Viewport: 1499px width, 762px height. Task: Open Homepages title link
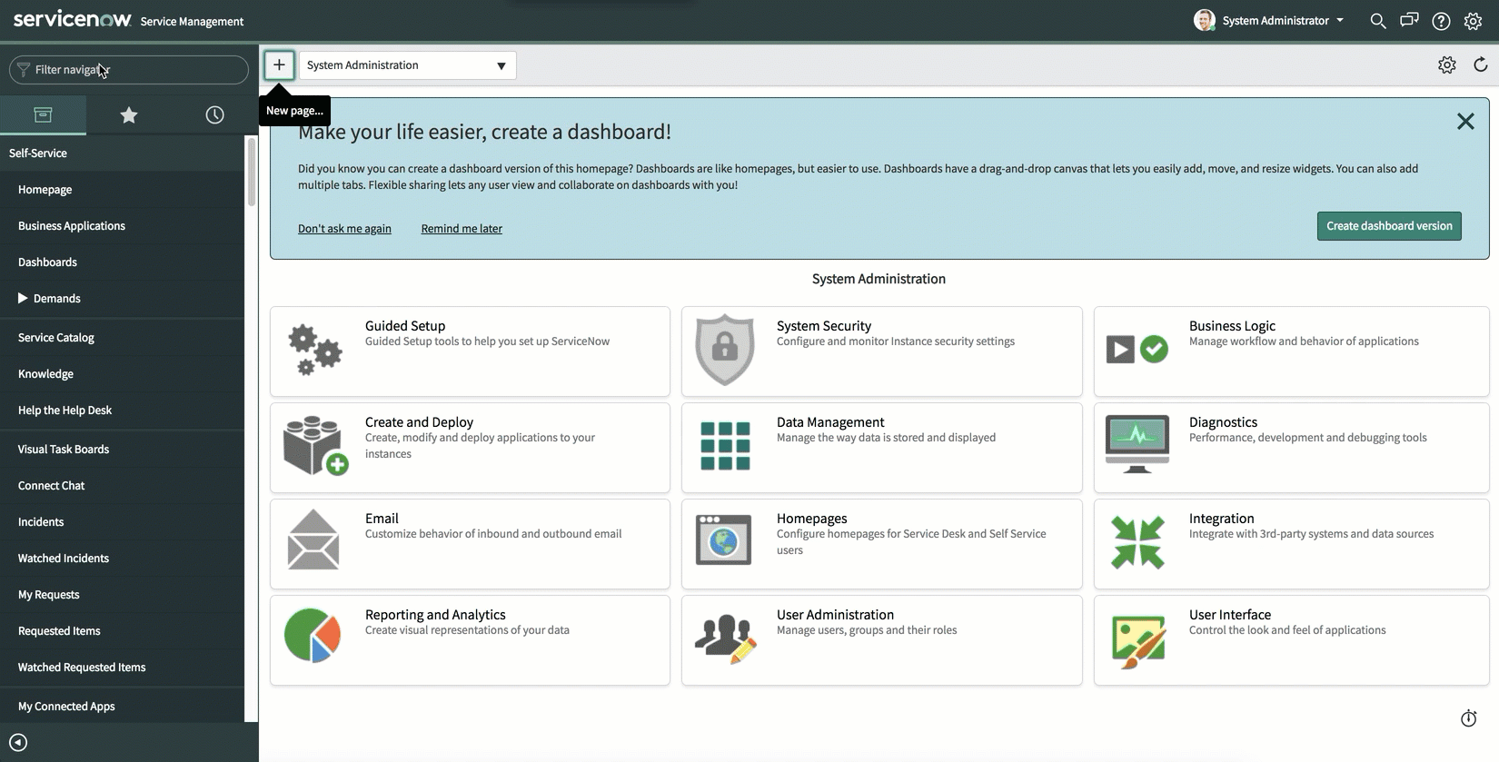pyautogui.click(x=812, y=519)
